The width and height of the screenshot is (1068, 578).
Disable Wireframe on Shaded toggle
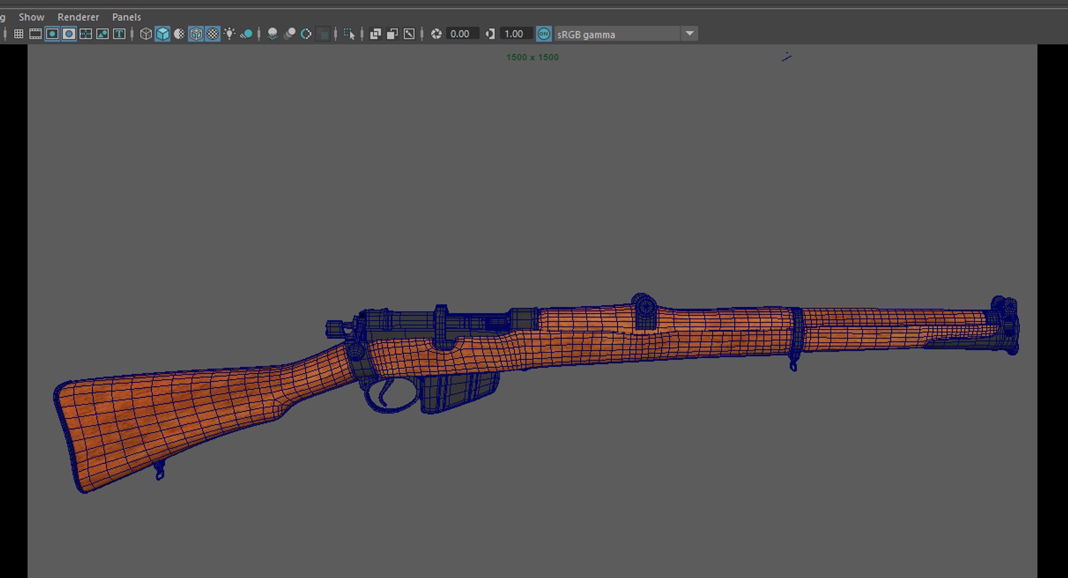tap(196, 34)
